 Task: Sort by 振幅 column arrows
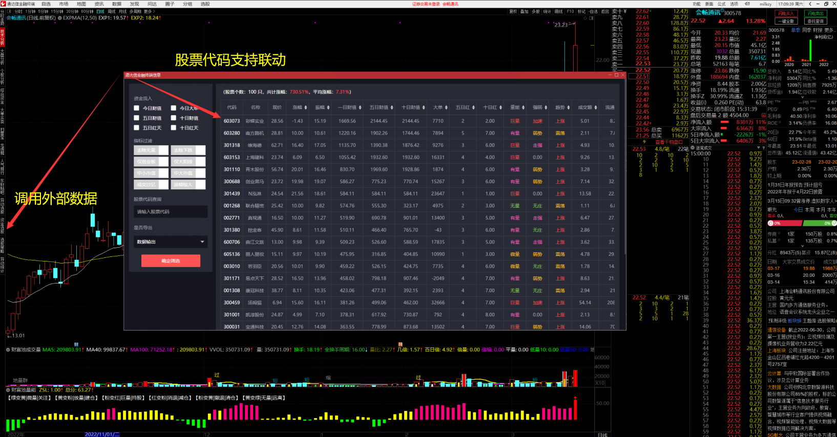(x=328, y=107)
